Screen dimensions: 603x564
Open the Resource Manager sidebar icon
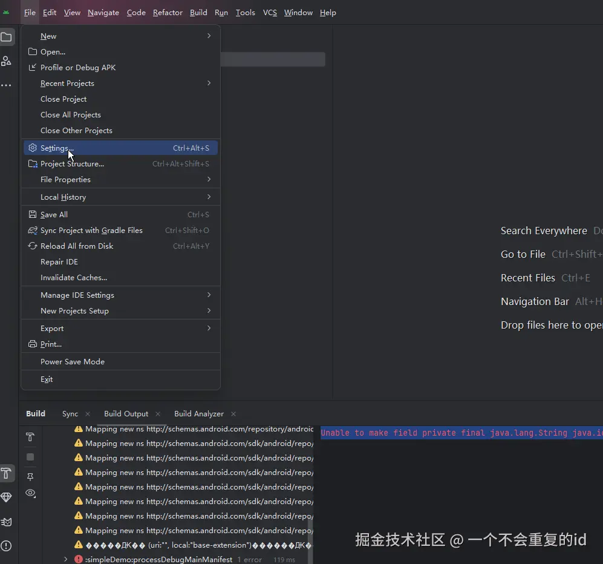pyautogui.click(x=6, y=61)
